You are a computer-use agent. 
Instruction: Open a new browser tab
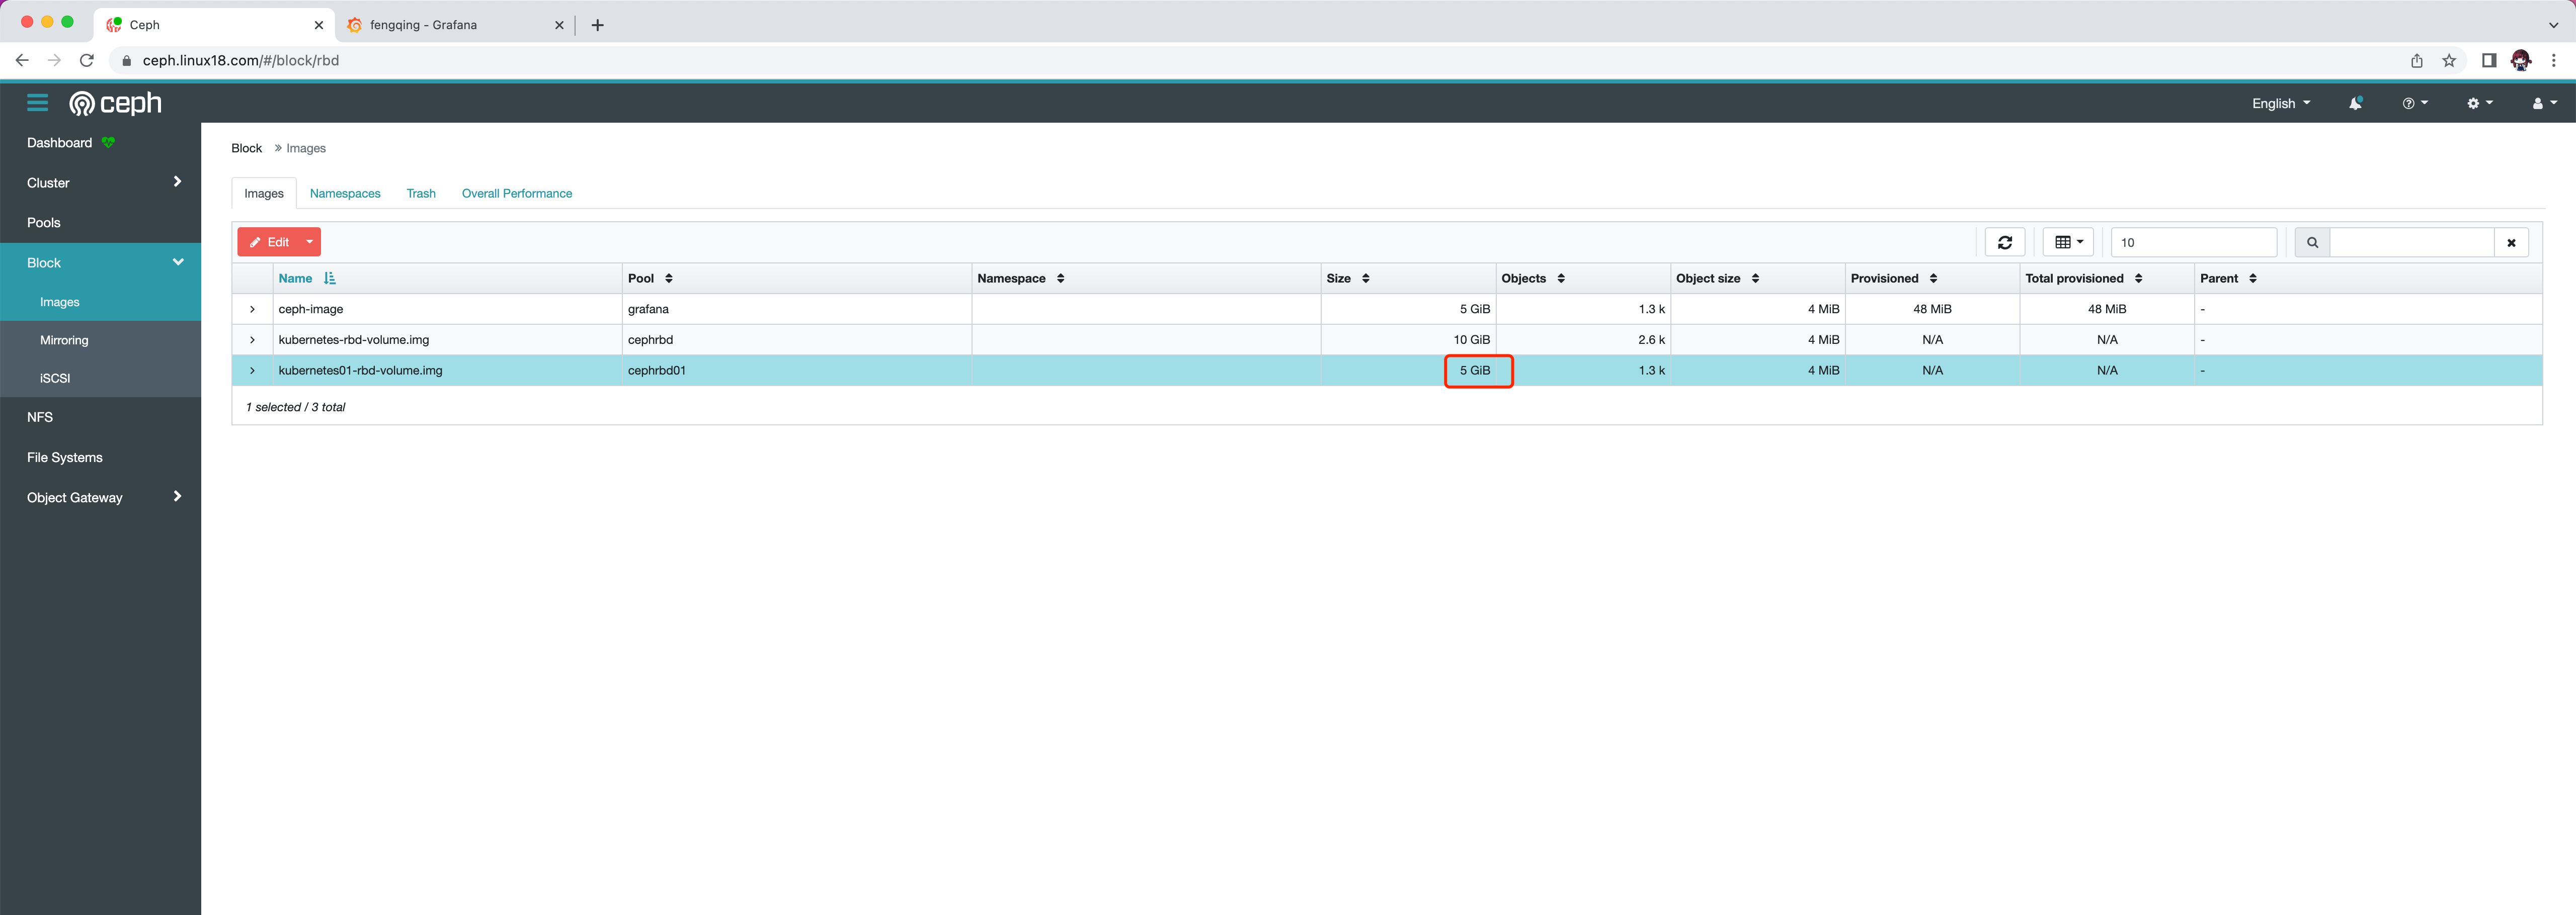[x=597, y=25]
